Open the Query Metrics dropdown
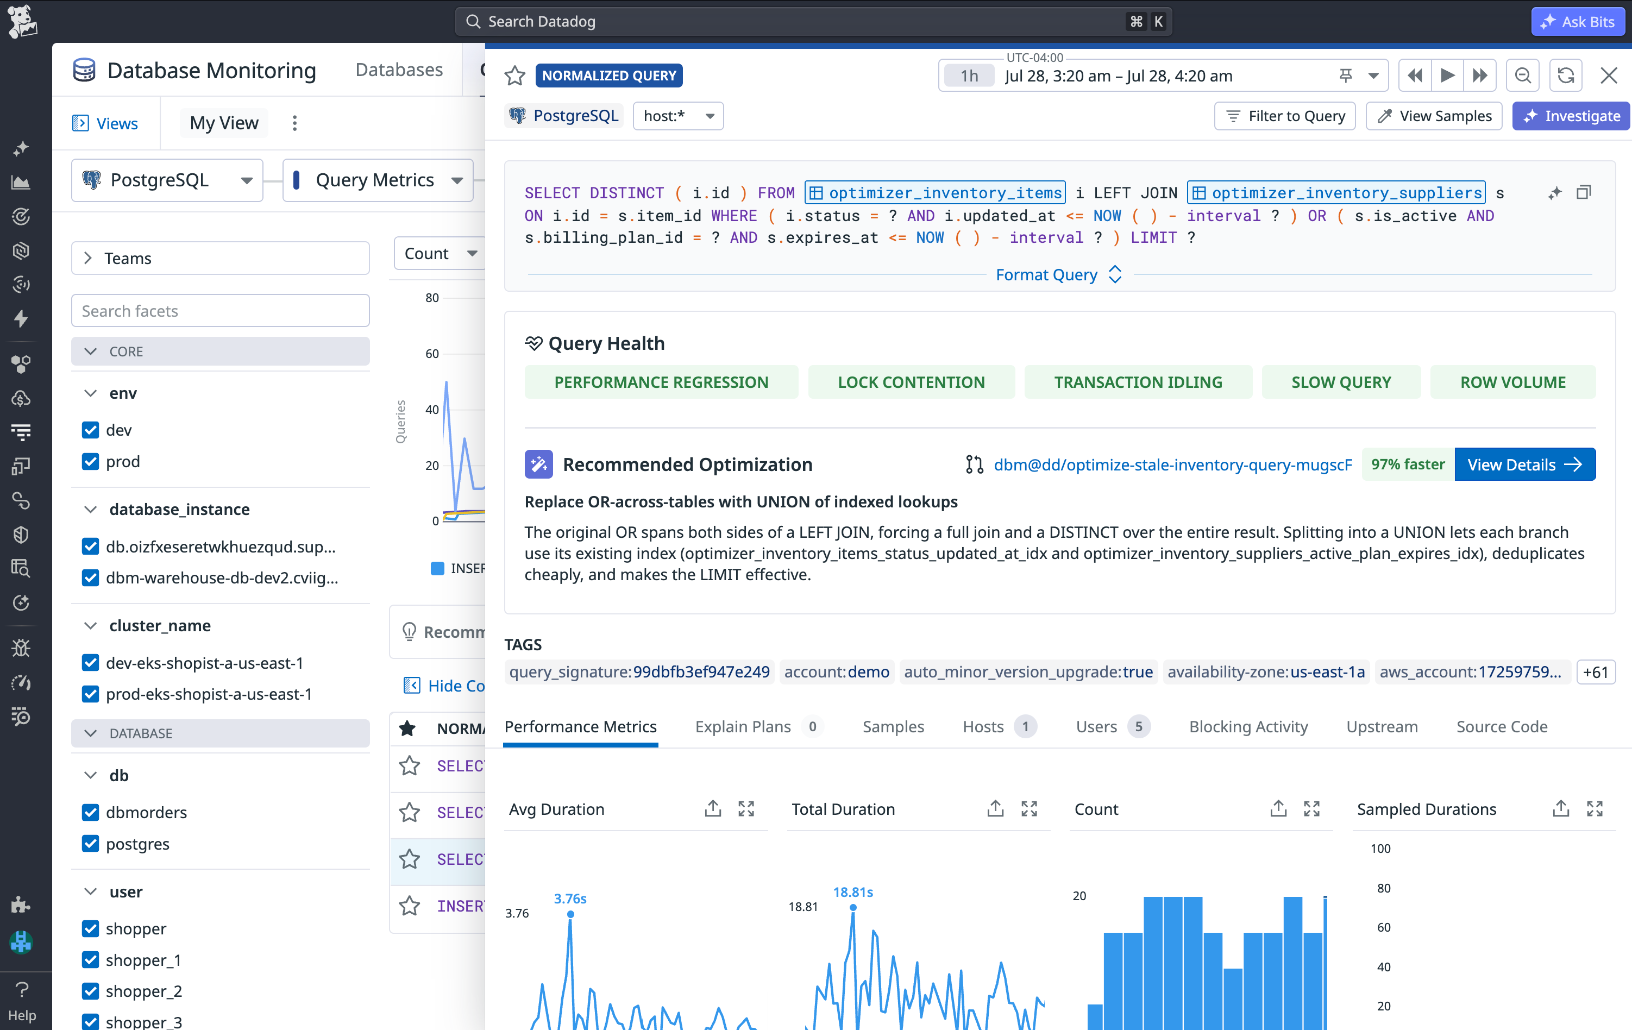 [x=378, y=180]
